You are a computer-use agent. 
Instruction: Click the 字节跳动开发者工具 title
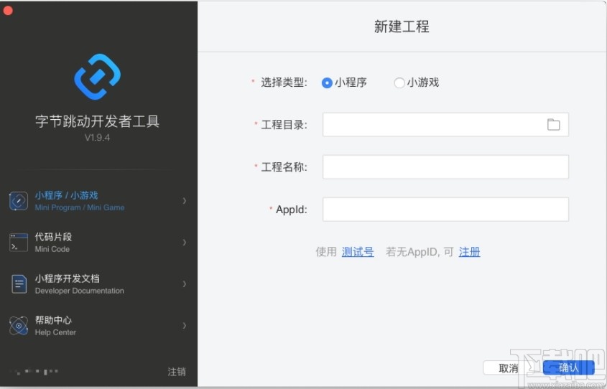coord(97,121)
